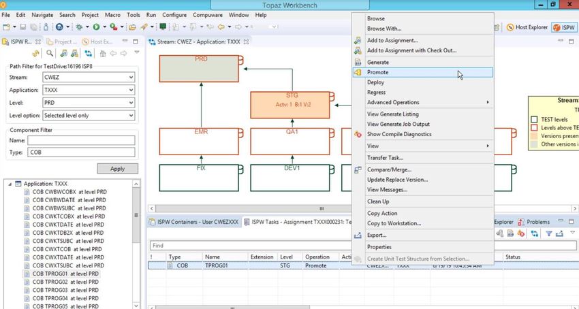This screenshot has height=309, width=579.
Task: Click the Save icon in main toolbar
Action: (x=23, y=27)
